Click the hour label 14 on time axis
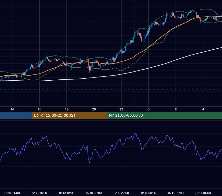 (x=12, y=109)
